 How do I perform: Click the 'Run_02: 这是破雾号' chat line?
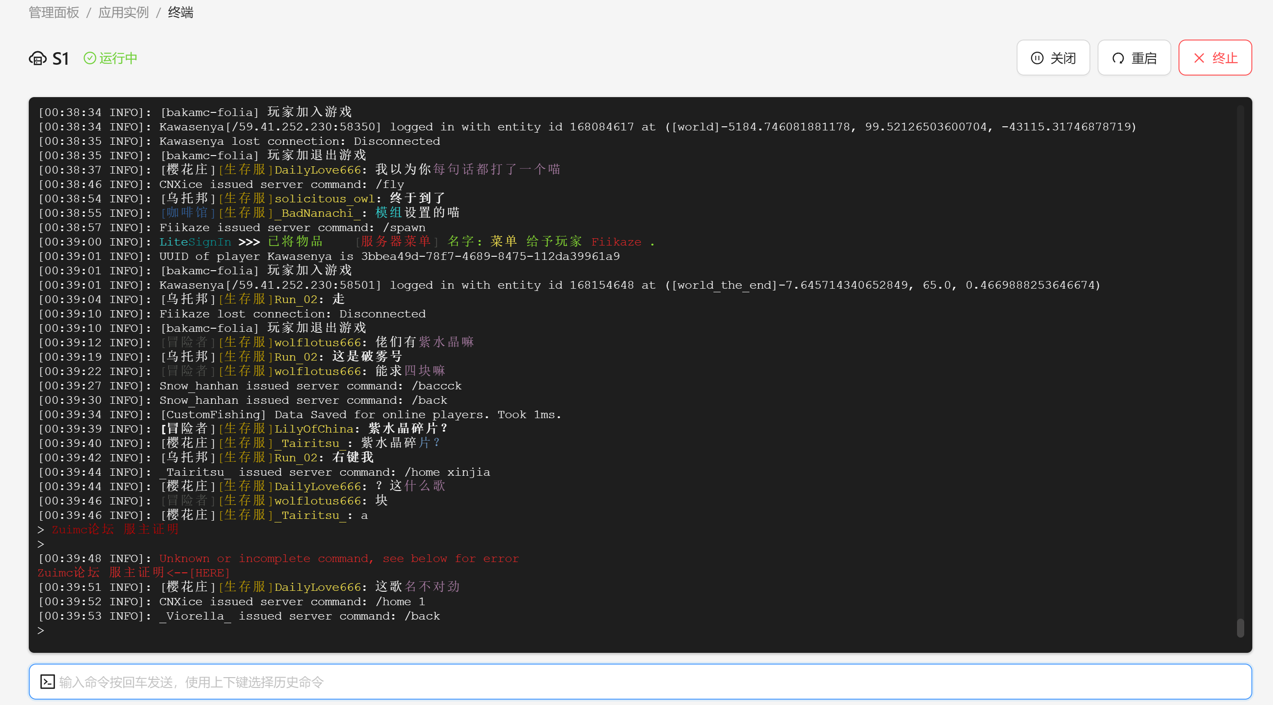220,357
